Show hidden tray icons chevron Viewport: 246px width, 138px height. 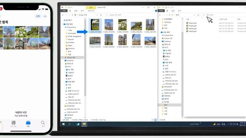click(x=228, y=124)
